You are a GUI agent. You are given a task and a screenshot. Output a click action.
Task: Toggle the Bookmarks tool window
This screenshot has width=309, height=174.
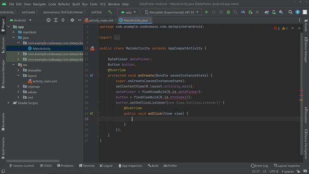pos(3,122)
